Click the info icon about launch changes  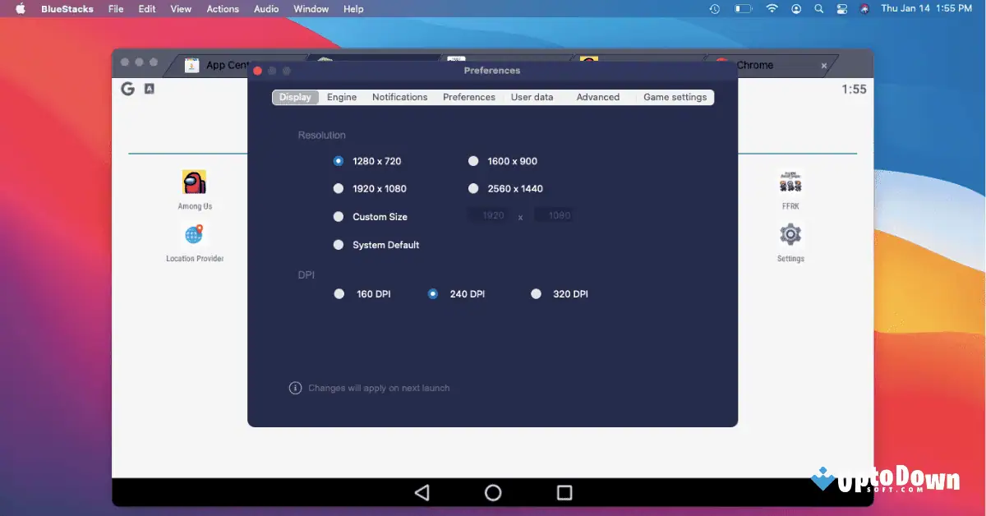[x=295, y=388]
